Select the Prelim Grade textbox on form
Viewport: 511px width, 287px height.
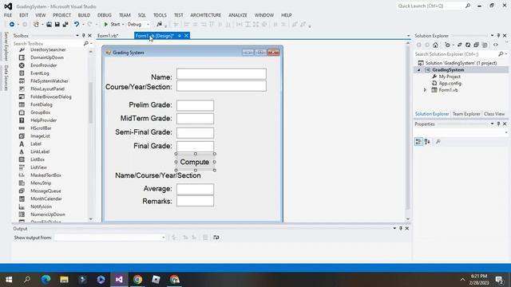tap(195, 105)
